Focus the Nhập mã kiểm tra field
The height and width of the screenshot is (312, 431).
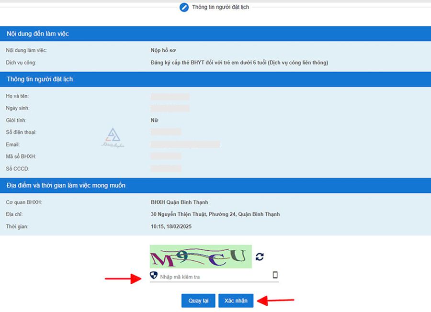click(x=214, y=276)
